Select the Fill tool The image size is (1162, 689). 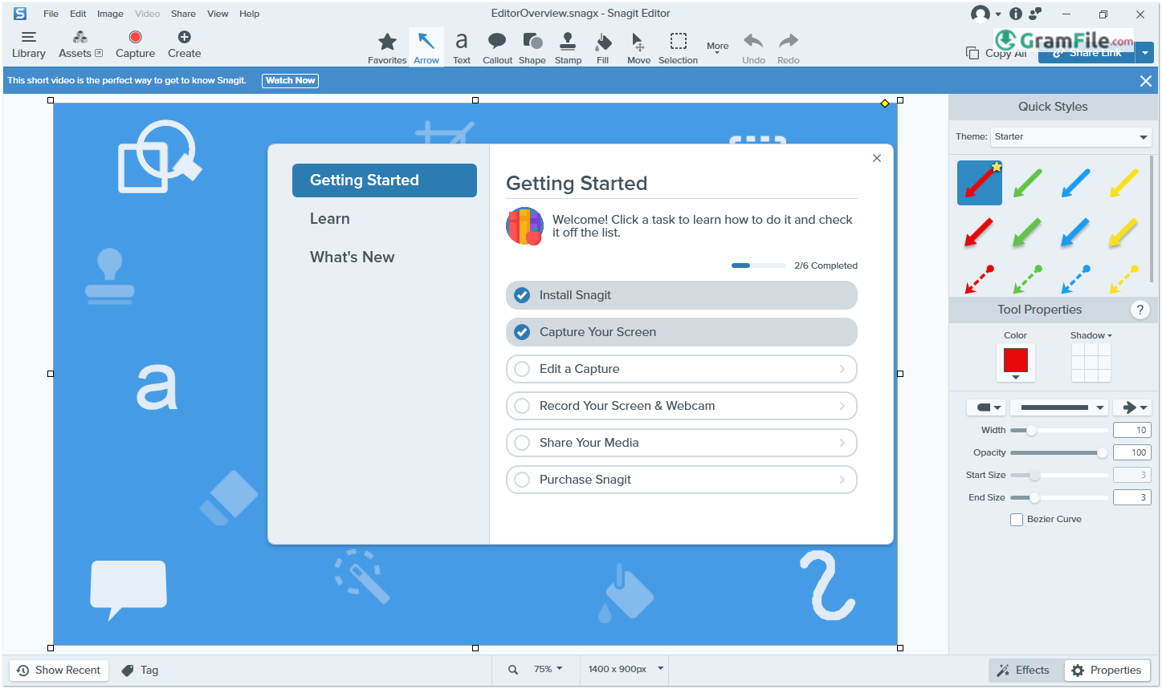603,48
